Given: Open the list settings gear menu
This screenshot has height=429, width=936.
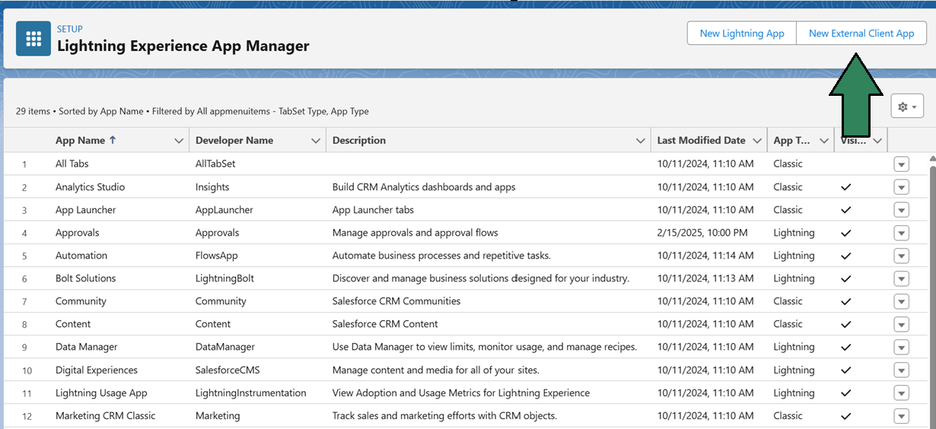Looking at the screenshot, I should 907,106.
